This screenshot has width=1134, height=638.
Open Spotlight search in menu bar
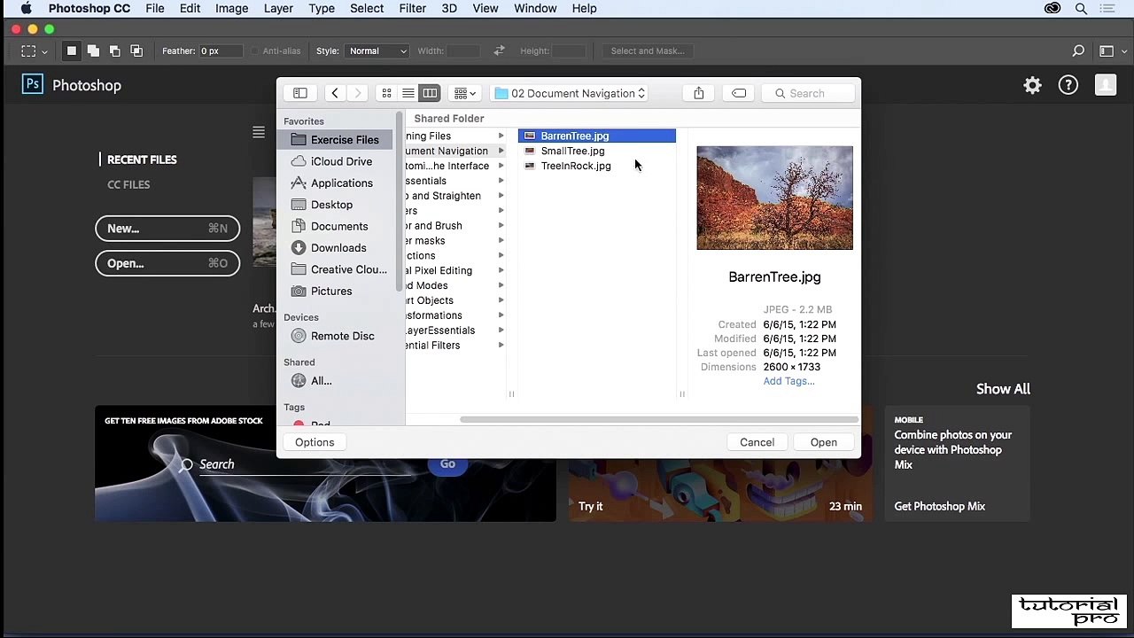click(x=1081, y=8)
